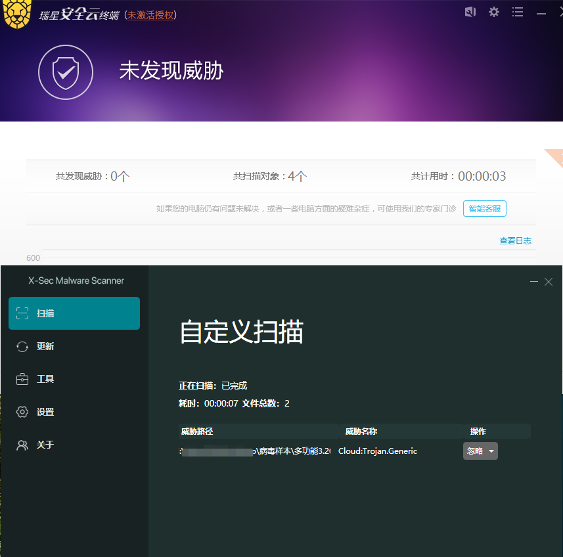563x557 pixels.
Task: Select the 扫描 scan tab in X-Sec
Action: click(x=74, y=313)
